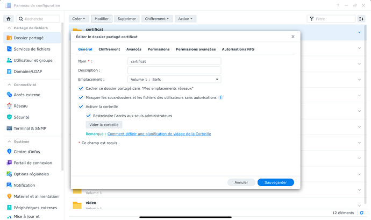
Task: Open Utilisateur et groupe settings
Action: (x=33, y=60)
